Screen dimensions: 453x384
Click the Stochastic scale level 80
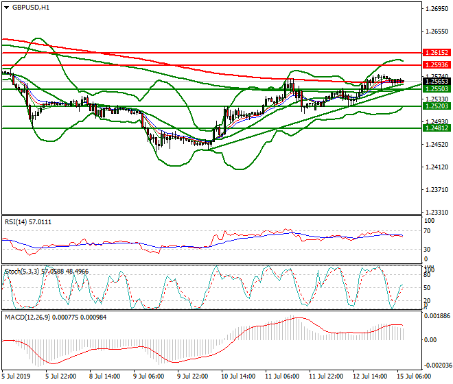[428, 275]
